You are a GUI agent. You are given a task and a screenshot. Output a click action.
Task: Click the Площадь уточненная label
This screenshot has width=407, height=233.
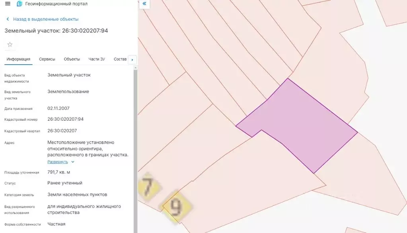pos(21,172)
